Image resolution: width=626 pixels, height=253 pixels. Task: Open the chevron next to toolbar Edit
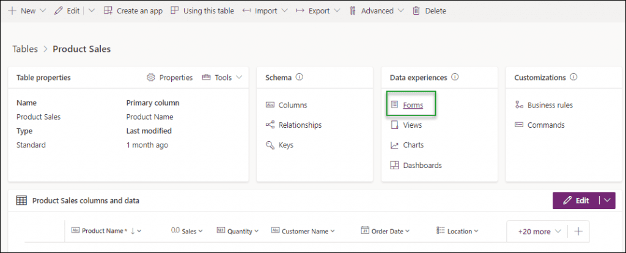[x=92, y=11]
